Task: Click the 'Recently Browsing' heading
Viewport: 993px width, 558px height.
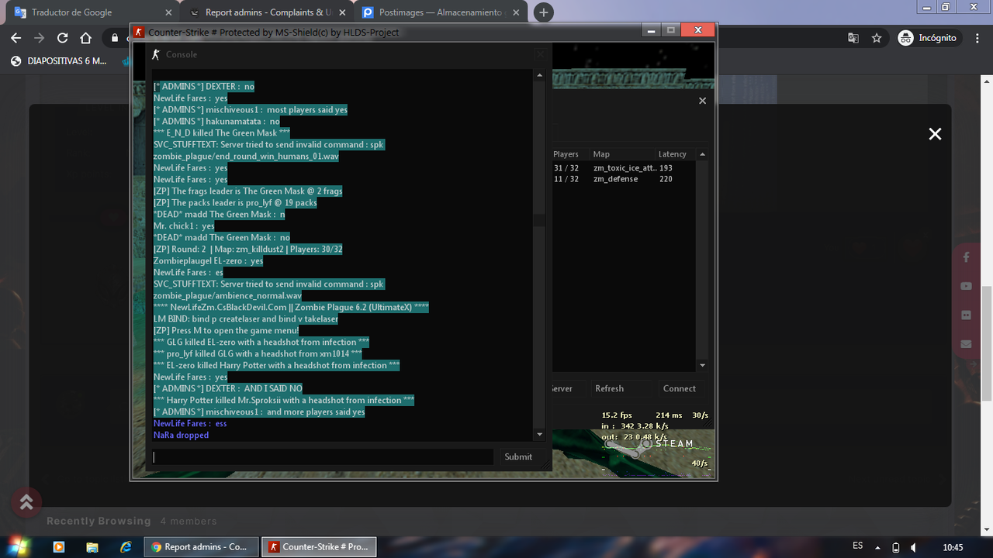Action: click(99, 521)
